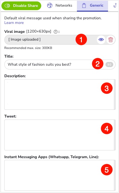Preview uploaded image with eye icon
Viewport: 119px width, 193px height.
pyautogui.click(x=101, y=40)
